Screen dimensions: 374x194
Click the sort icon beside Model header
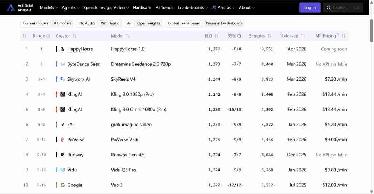click(128, 36)
